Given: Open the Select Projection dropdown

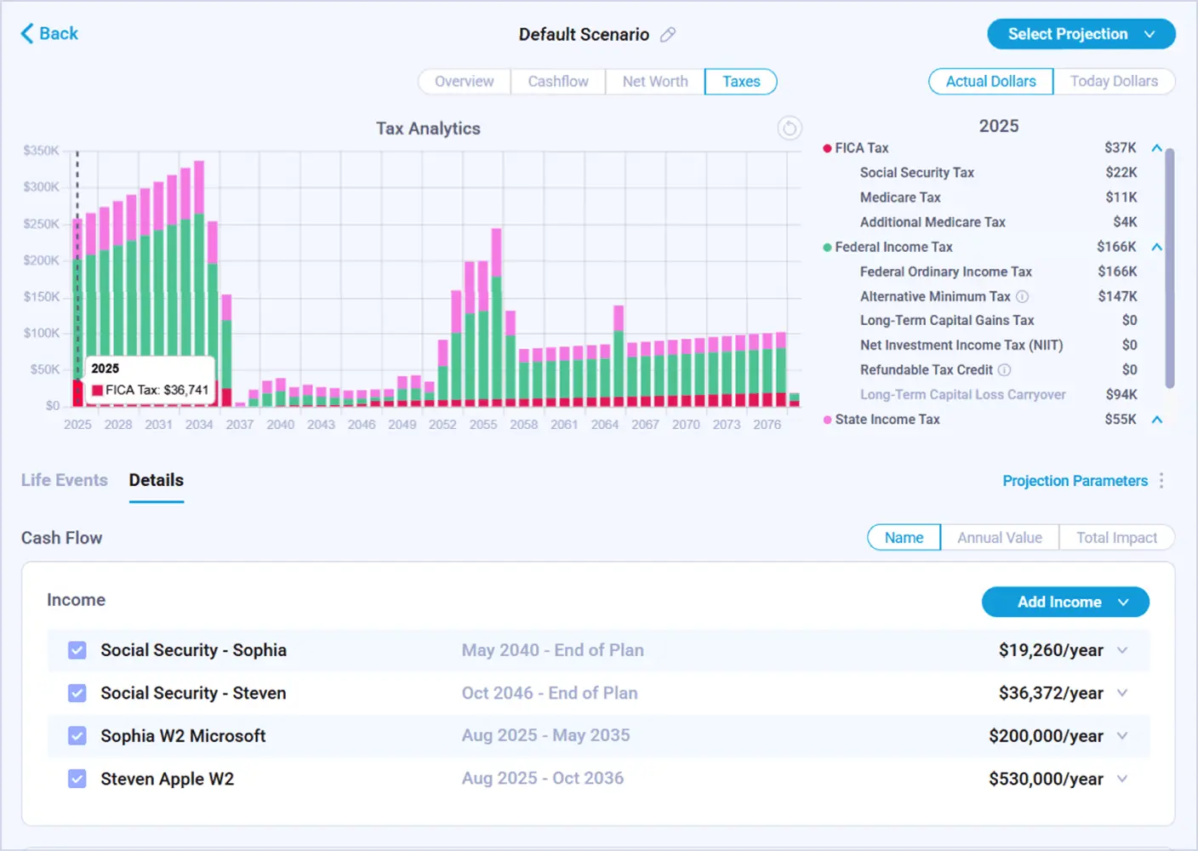Looking at the screenshot, I should tap(1081, 34).
